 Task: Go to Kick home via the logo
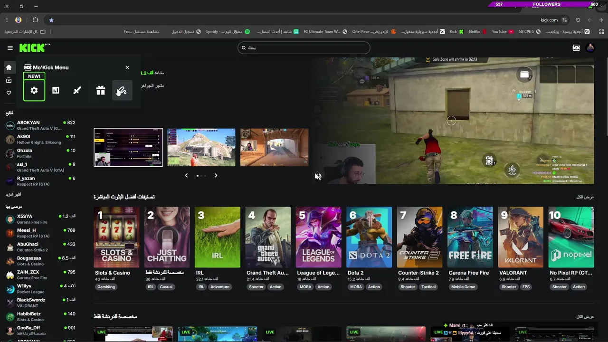coord(35,47)
